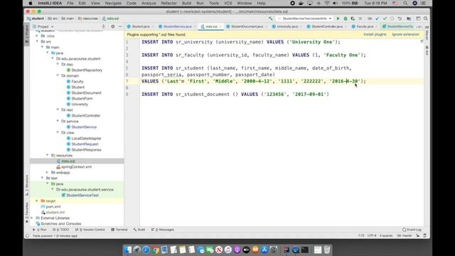Open the Refactor menu

coord(169,3)
